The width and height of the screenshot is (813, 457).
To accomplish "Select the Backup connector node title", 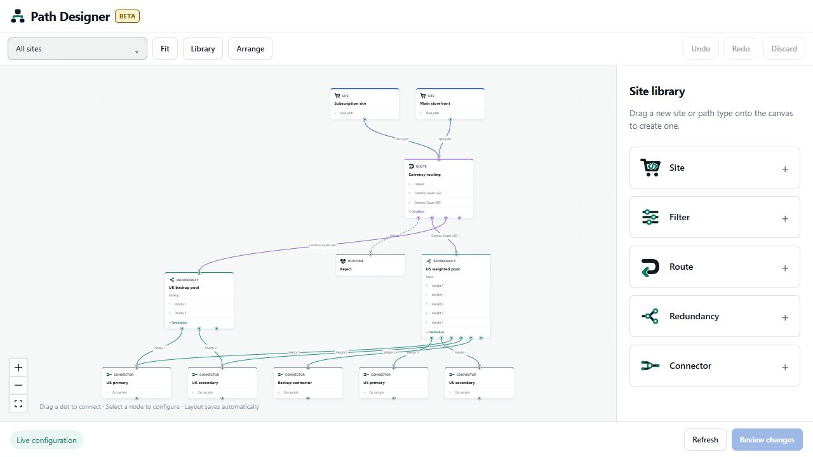I will click(295, 383).
